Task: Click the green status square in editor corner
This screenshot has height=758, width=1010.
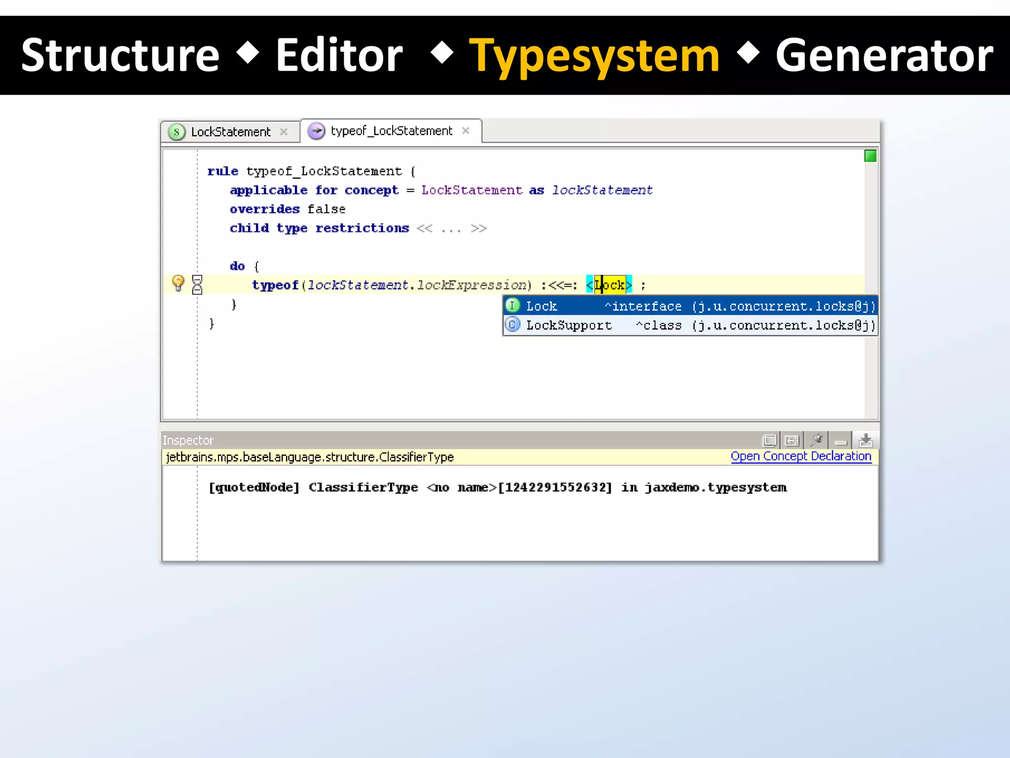Action: pos(870,156)
